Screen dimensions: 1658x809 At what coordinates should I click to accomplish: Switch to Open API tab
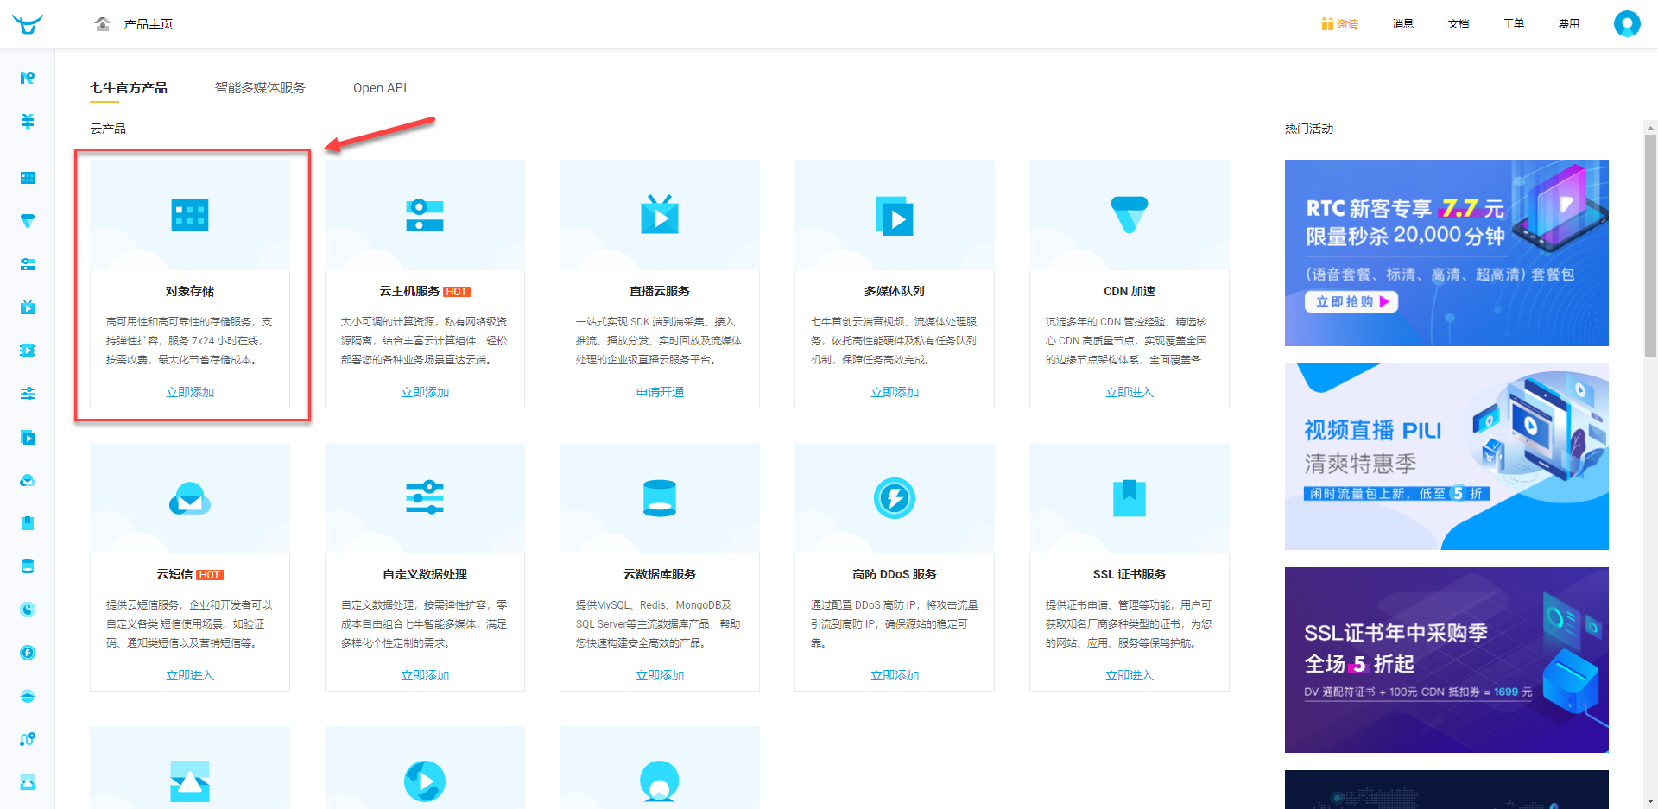click(380, 88)
